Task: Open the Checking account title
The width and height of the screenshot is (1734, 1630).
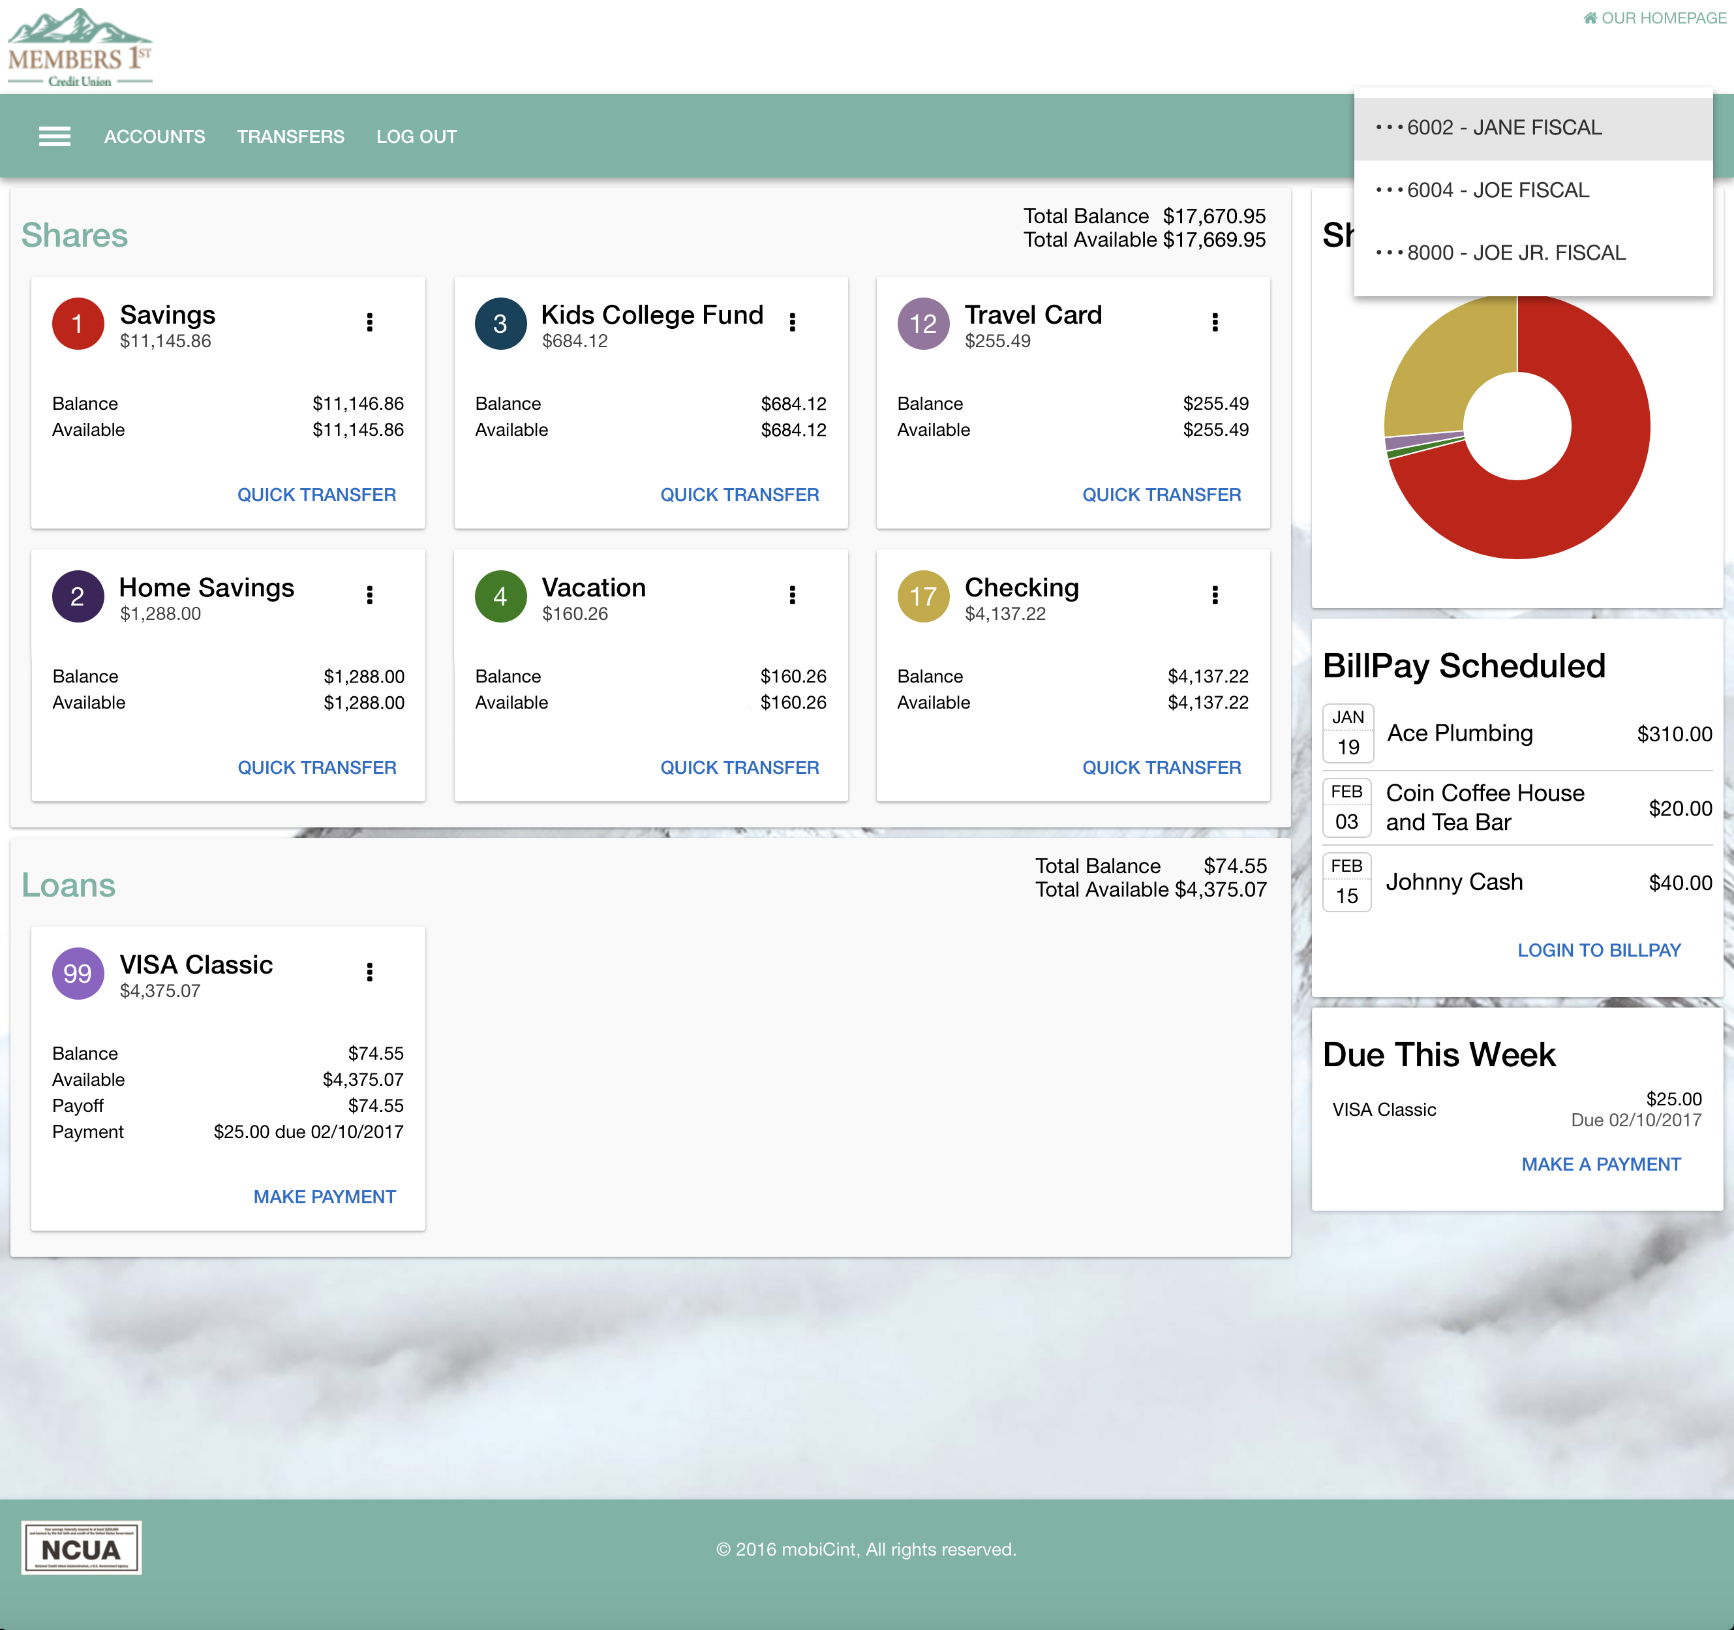Action: (x=1022, y=588)
